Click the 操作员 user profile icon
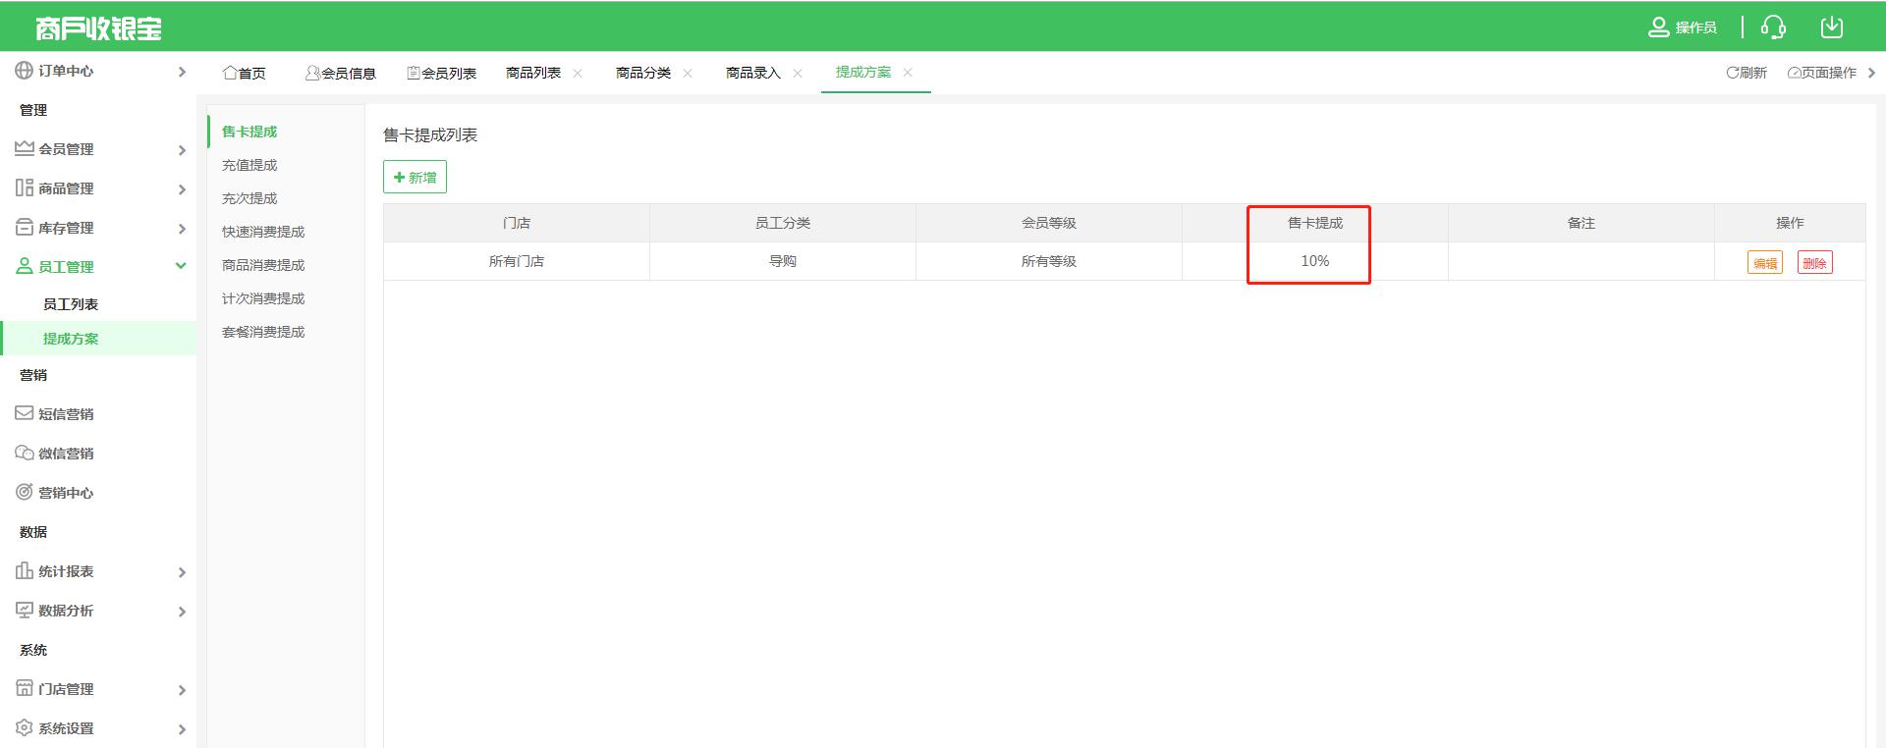Image resolution: width=1886 pixels, height=748 pixels. [x=1659, y=27]
